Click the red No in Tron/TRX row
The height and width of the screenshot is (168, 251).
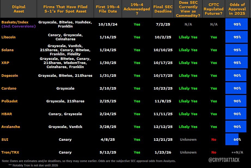214,152
